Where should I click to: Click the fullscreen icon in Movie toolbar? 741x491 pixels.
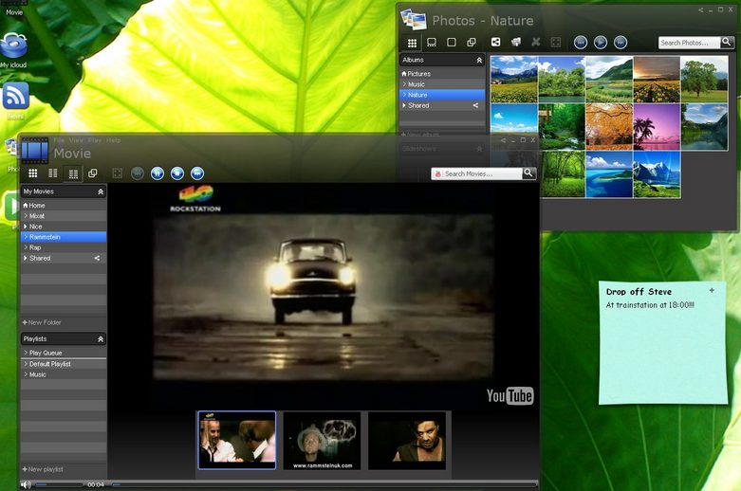tap(118, 173)
